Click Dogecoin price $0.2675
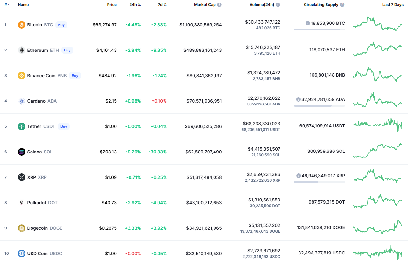408x264 pixels. coord(108,228)
